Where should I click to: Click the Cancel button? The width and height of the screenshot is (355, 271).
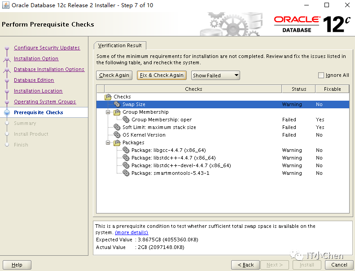(339, 265)
